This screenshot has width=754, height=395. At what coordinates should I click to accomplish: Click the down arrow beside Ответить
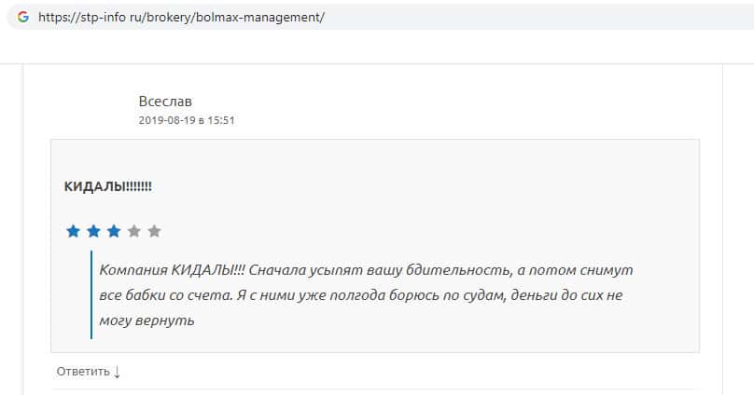118,372
